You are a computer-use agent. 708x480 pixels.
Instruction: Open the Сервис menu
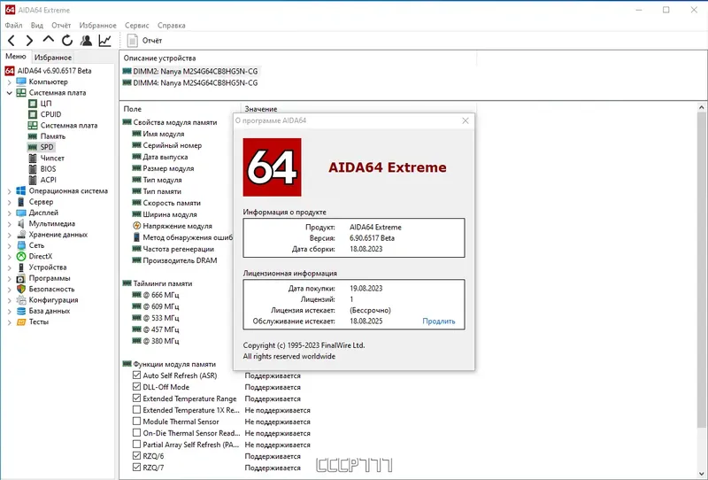coord(137,26)
